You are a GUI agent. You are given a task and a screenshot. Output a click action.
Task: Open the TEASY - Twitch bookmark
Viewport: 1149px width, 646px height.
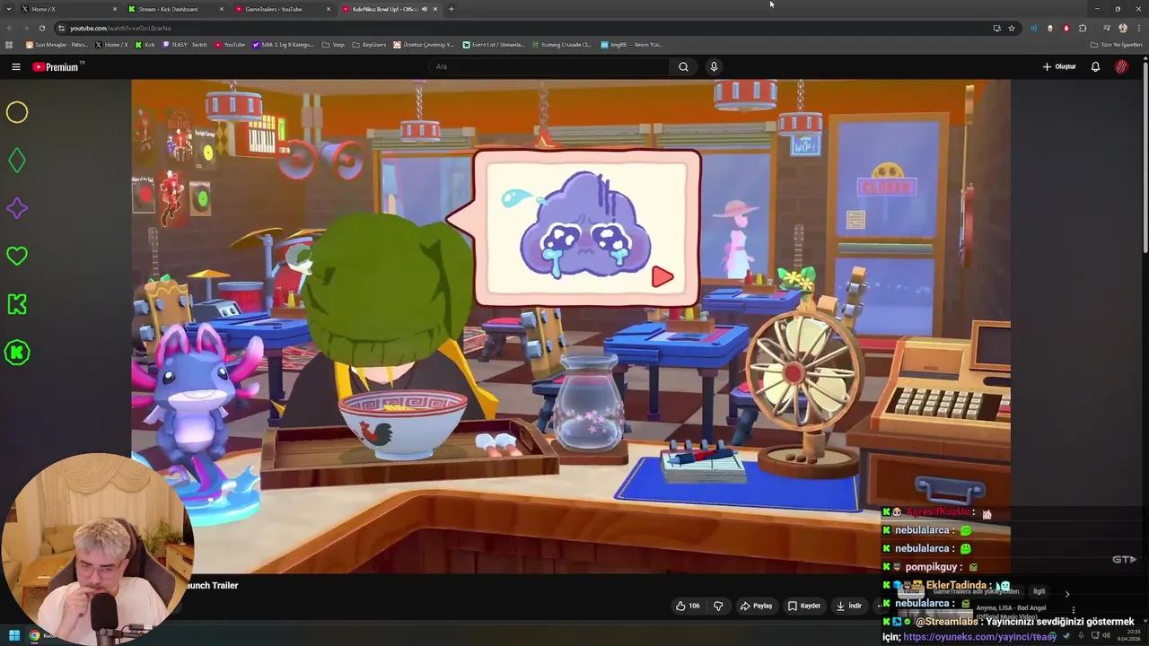coord(184,44)
